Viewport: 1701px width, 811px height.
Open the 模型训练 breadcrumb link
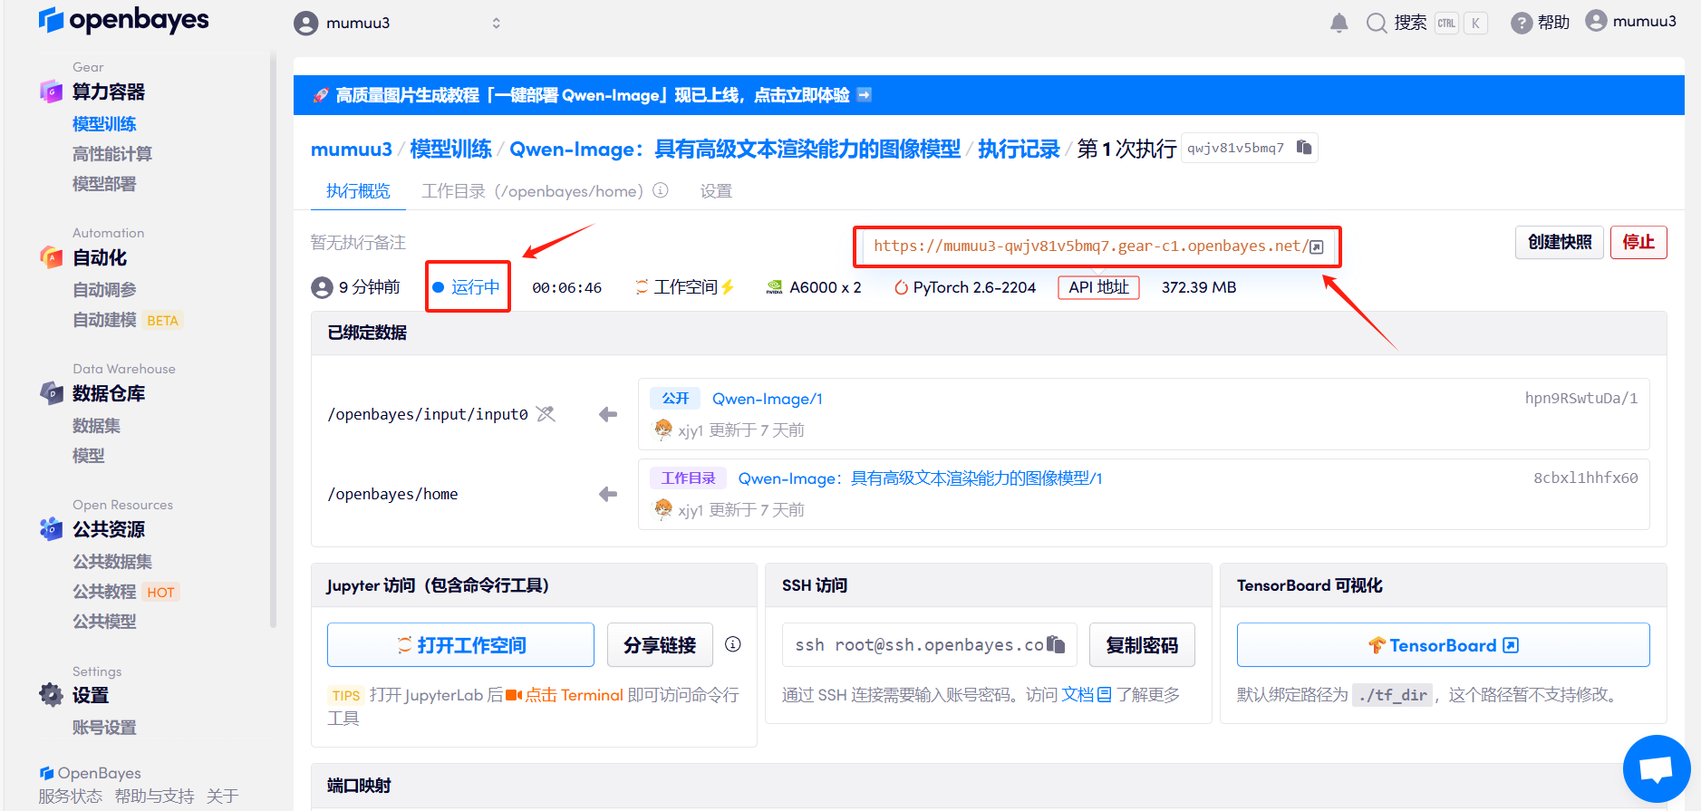(x=450, y=149)
